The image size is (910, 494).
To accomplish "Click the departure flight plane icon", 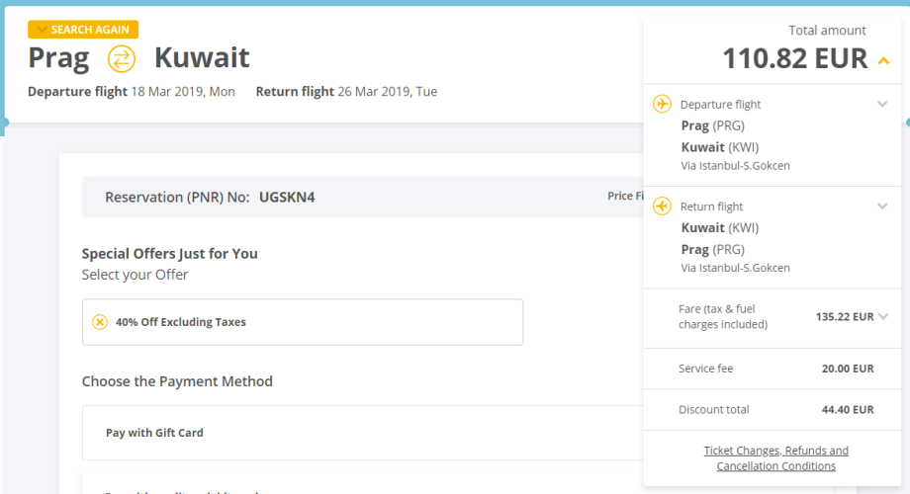I will [x=663, y=104].
